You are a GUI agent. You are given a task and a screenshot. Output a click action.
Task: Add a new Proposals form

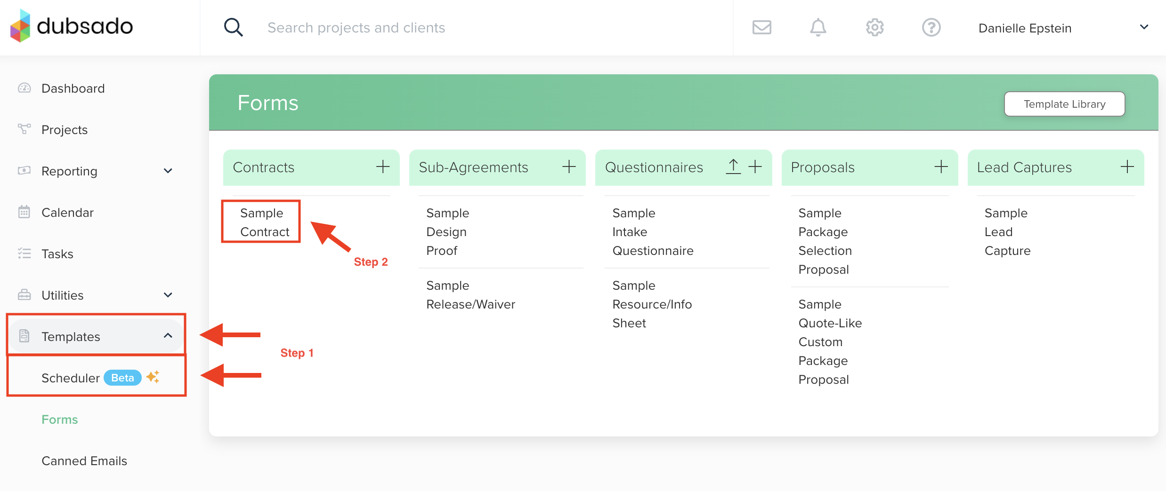(x=941, y=167)
